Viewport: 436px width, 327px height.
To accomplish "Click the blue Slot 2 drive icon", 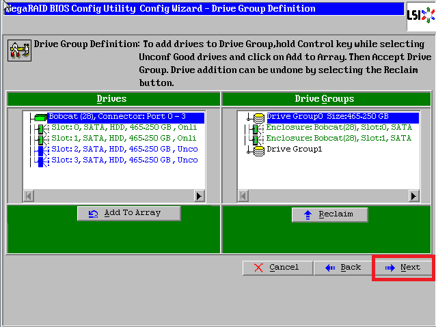I will pos(42,149).
